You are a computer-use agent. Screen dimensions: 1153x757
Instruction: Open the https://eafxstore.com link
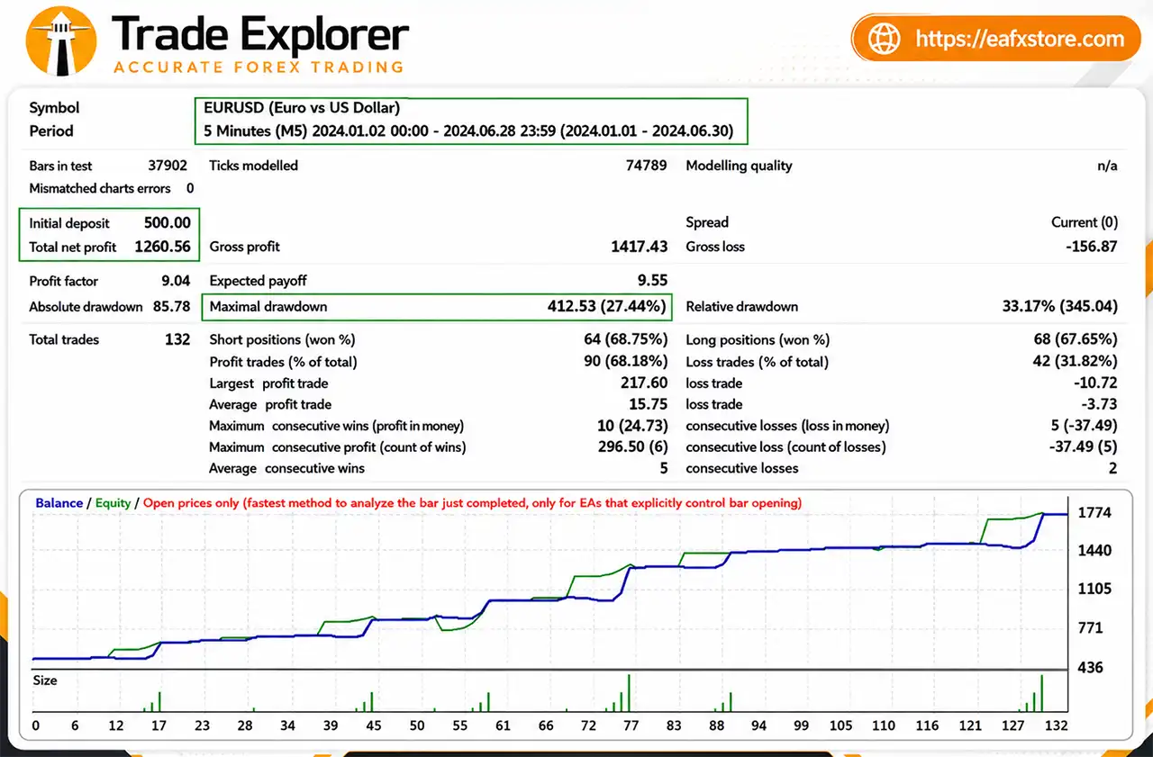pos(1020,39)
